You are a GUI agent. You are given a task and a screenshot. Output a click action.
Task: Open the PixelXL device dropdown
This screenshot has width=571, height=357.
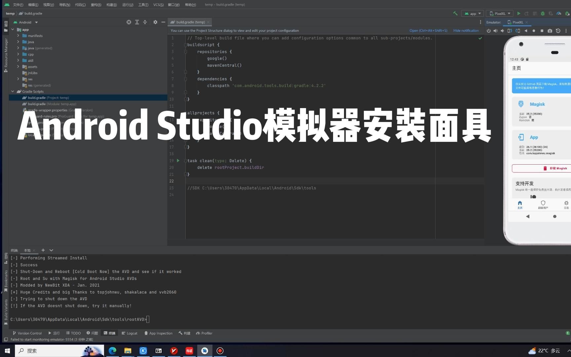500,14
